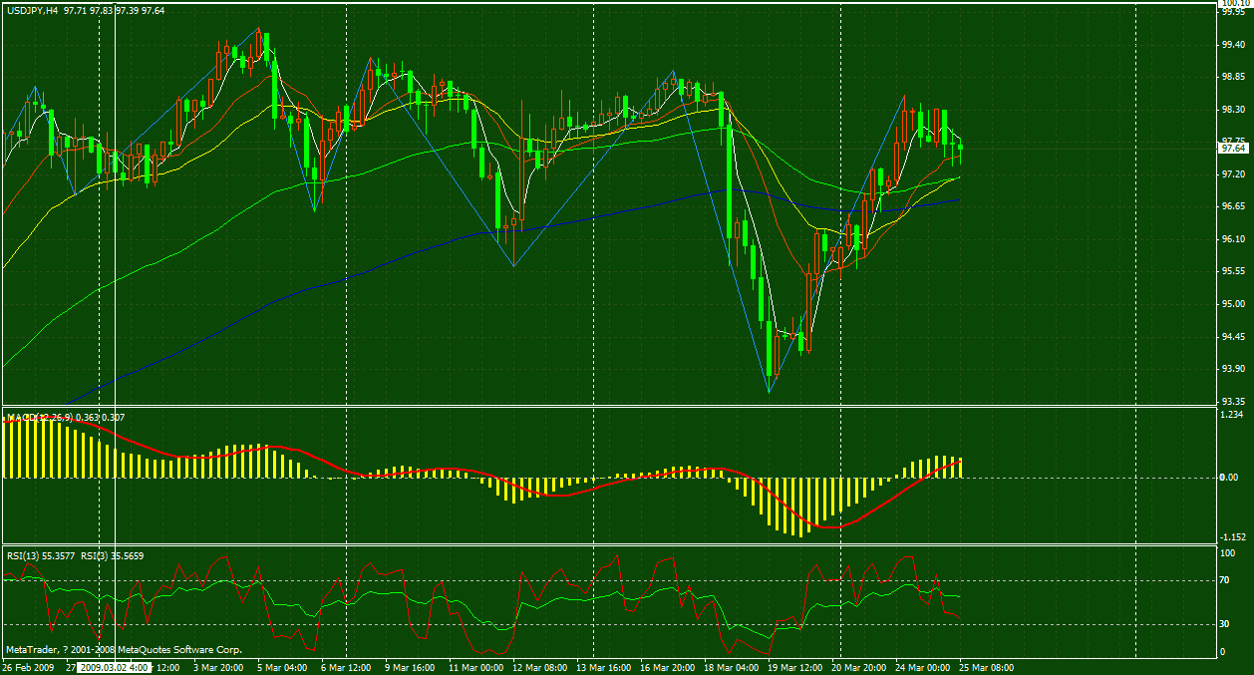Click the 3 Mar 20:00 time label
This screenshot has height=675, width=1254.
pos(217,667)
